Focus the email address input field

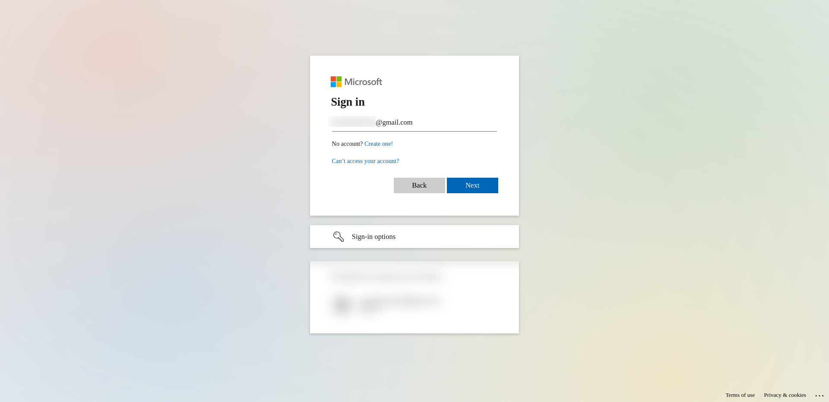[x=414, y=122]
